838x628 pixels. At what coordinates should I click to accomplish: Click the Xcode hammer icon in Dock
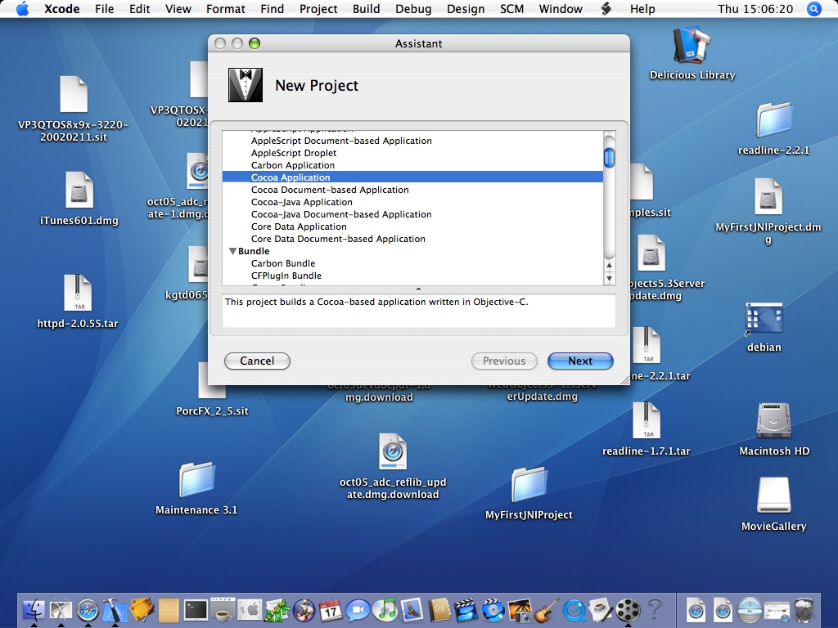(x=115, y=608)
